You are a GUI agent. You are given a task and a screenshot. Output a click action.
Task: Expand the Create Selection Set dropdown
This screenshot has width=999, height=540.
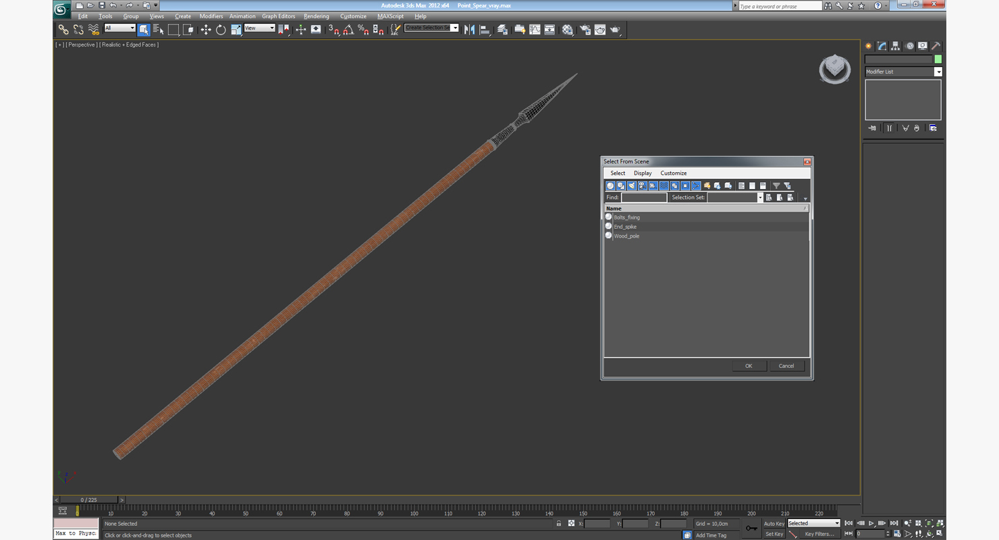coord(455,28)
